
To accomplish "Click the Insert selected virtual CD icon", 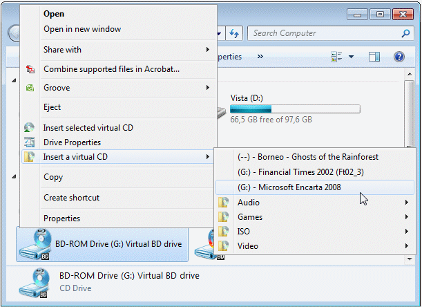I will click(x=29, y=128).
